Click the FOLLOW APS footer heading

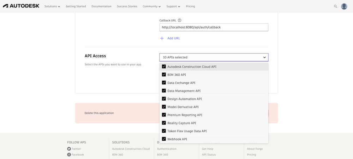point(77,142)
